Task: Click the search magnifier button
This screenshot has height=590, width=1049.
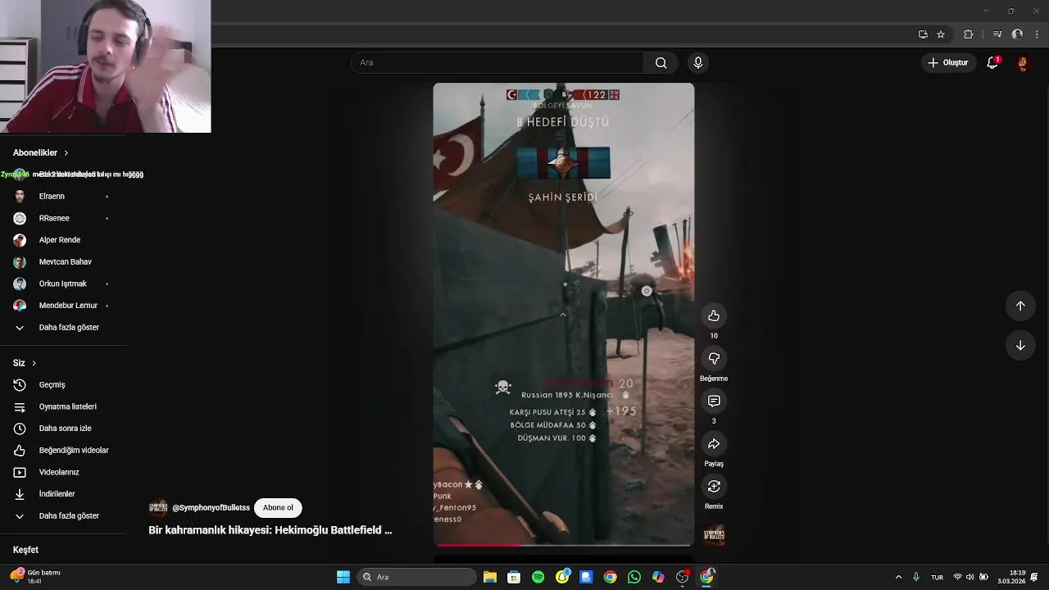Action: tap(661, 63)
